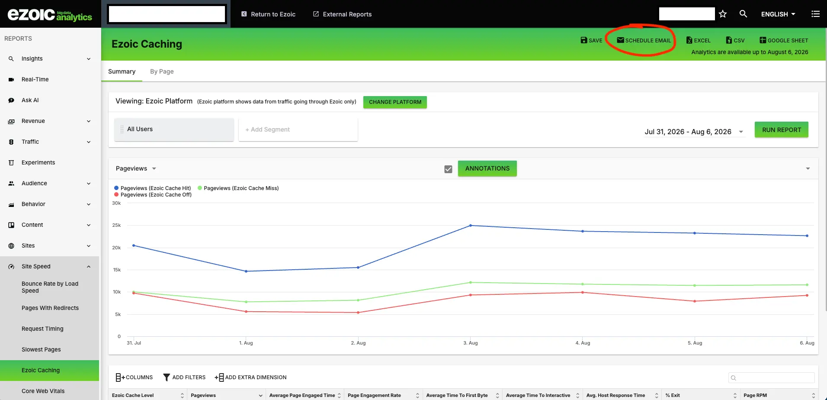Image resolution: width=827 pixels, height=400 pixels.
Task: Open search with magnifier icon in header
Action: pyautogui.click(x=743, y=14)
